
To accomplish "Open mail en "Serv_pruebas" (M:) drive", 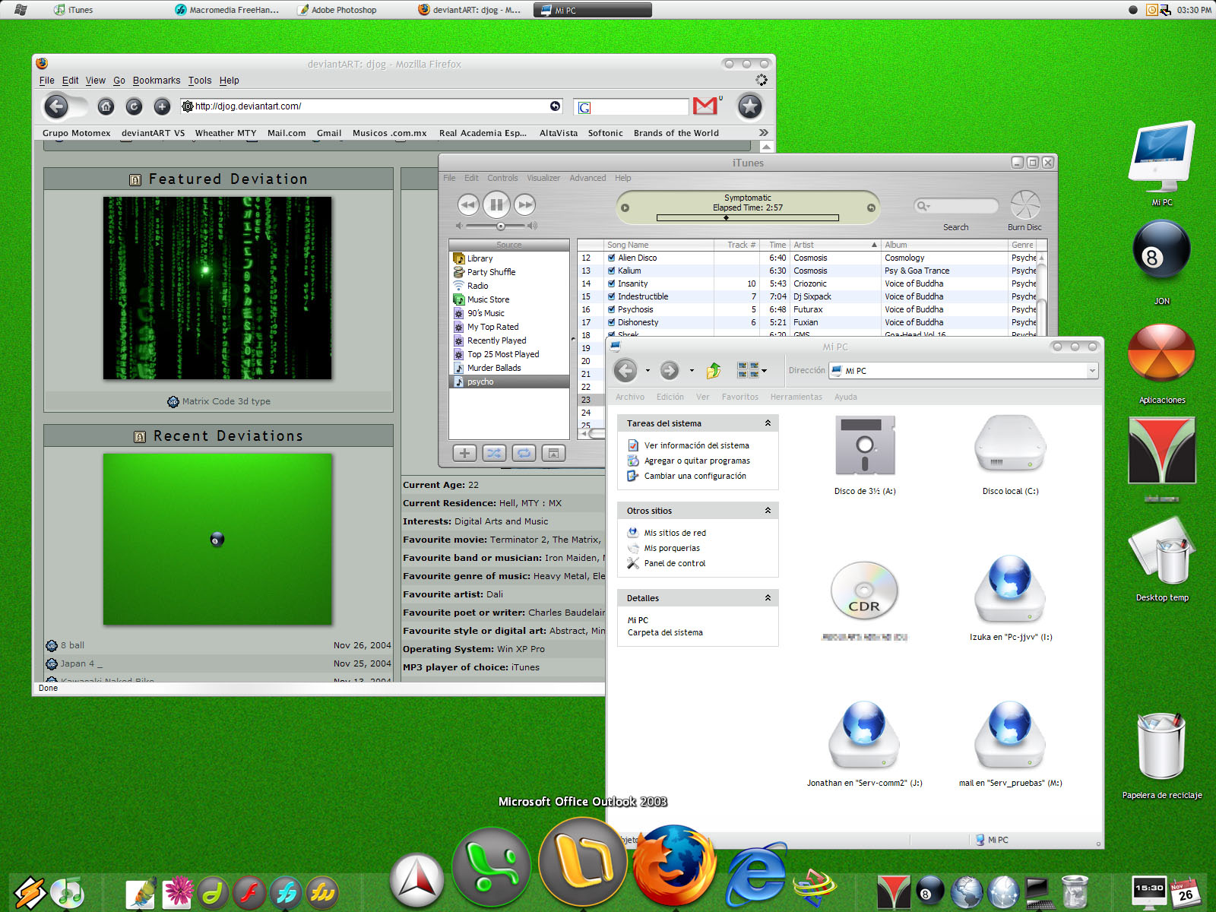I will pyautogui.click(x=1010, y=736).
